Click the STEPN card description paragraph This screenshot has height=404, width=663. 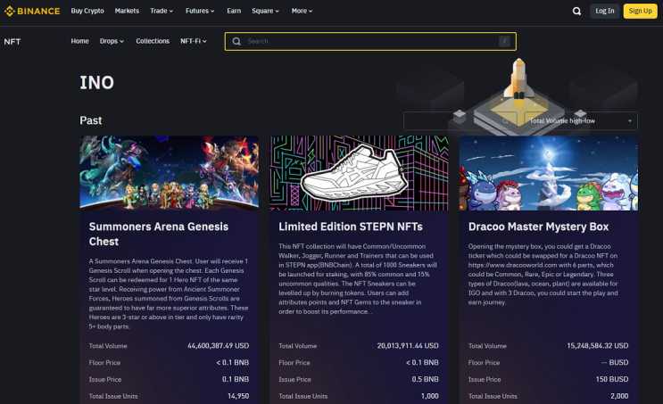click(x=357, y=279)
